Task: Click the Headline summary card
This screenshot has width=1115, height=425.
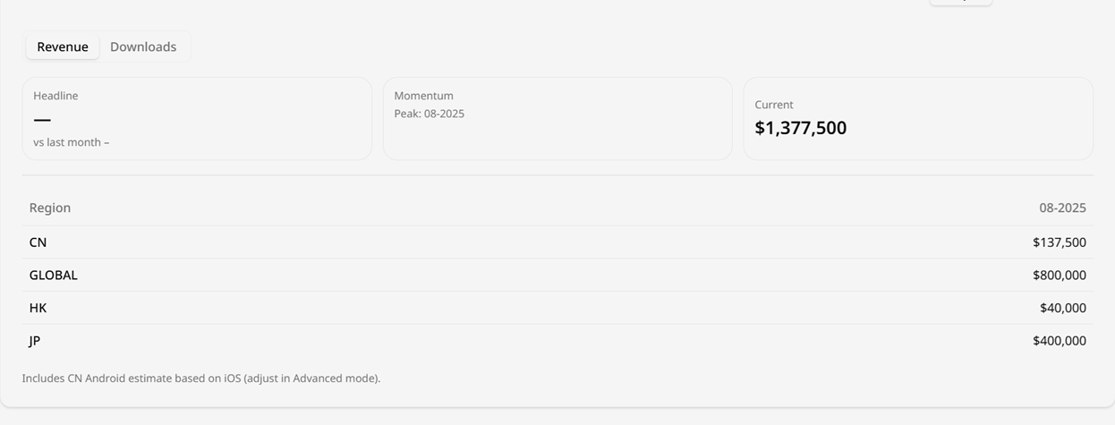Action: (x=197, y=118)
